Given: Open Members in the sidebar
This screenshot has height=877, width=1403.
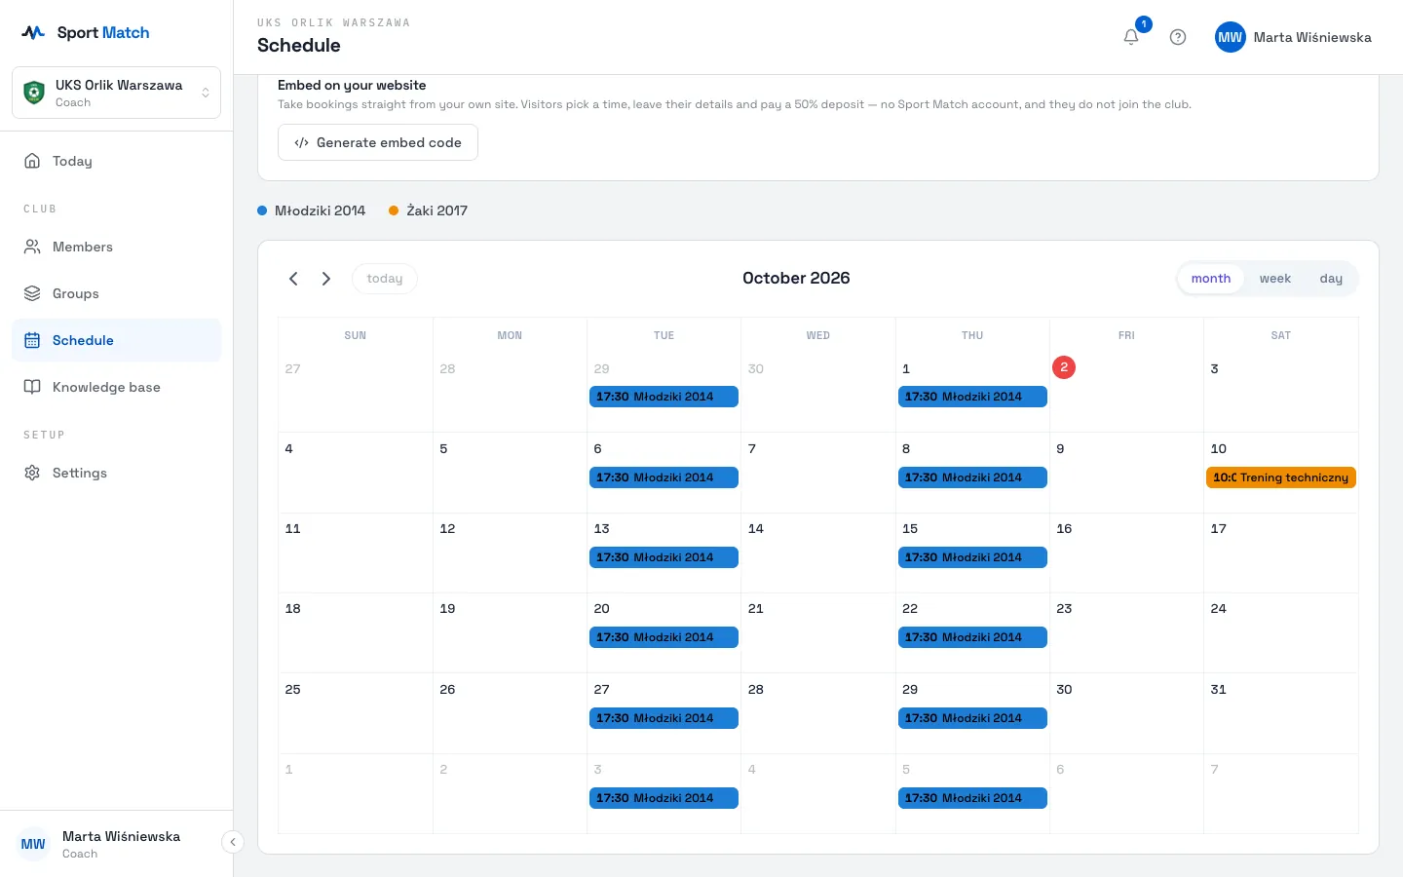Looking at the screenshot, I should 116,247.
